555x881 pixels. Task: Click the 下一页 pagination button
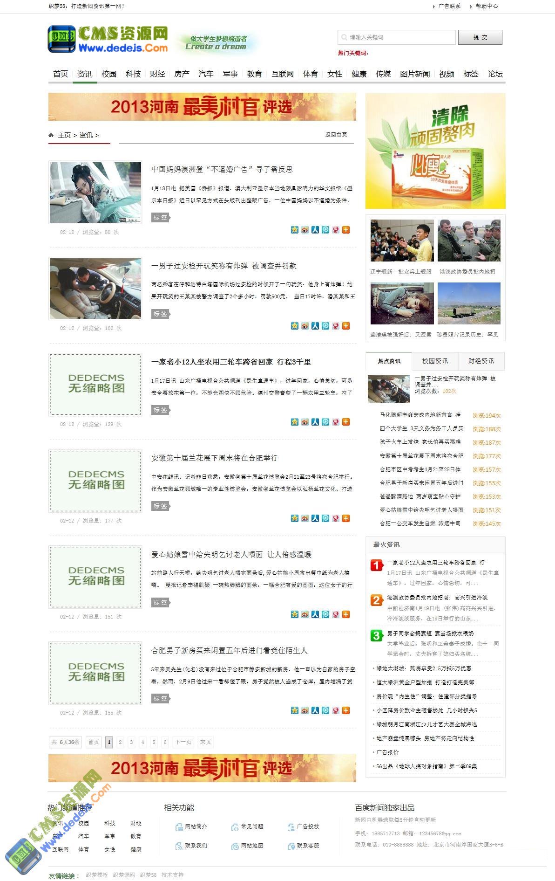pos(183,742)
